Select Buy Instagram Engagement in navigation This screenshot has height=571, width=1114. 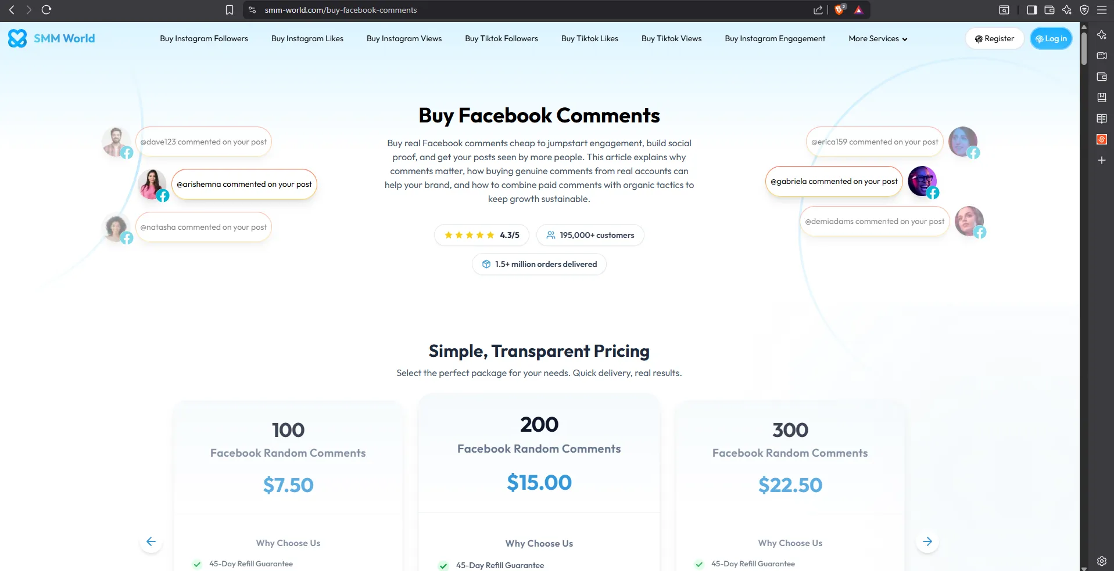click(x=775, y=38)
